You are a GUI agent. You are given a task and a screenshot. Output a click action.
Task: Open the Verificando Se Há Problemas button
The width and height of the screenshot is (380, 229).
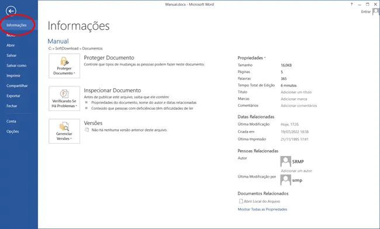64,99
